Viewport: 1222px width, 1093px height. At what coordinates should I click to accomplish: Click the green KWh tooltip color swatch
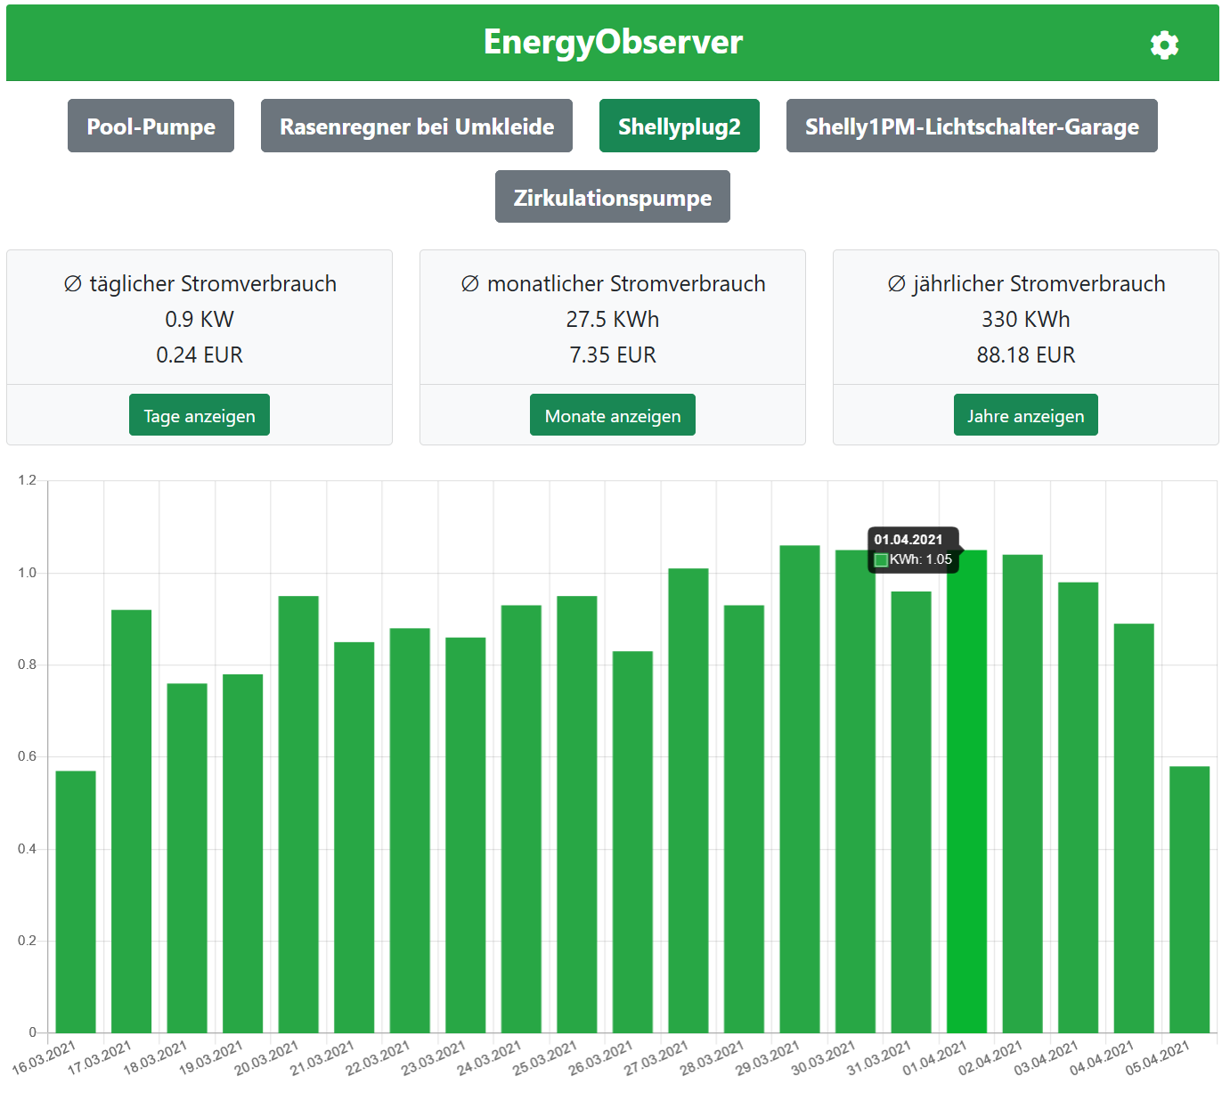click(881, 560)
